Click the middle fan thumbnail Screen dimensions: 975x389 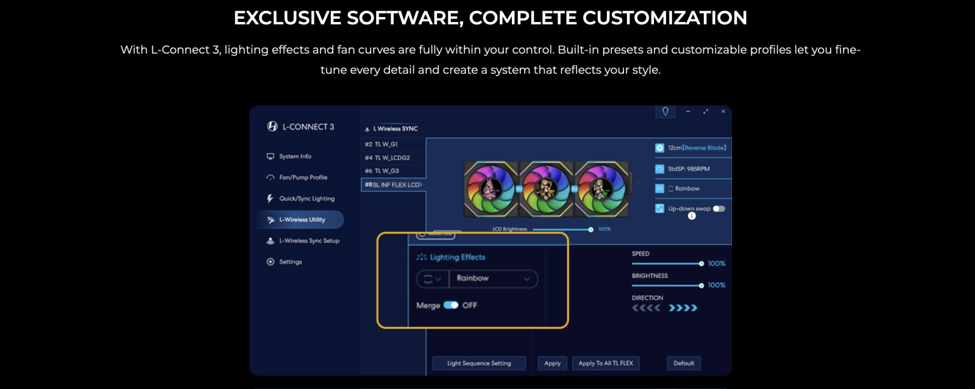click(546, 189)
